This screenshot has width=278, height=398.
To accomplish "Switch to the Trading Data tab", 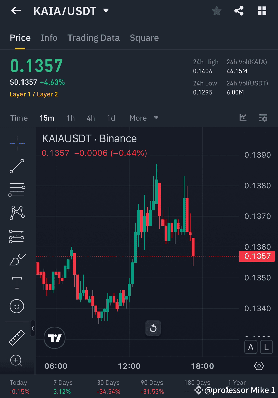I will (93, 38).
